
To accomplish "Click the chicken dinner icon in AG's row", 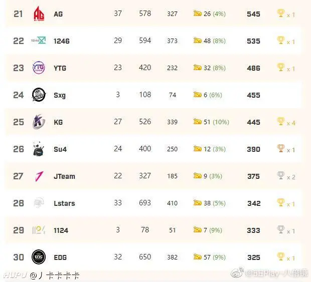I will [197, 13].
